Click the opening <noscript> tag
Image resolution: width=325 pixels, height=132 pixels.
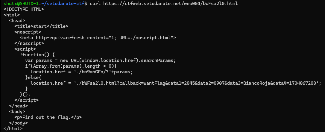point(28,32)
